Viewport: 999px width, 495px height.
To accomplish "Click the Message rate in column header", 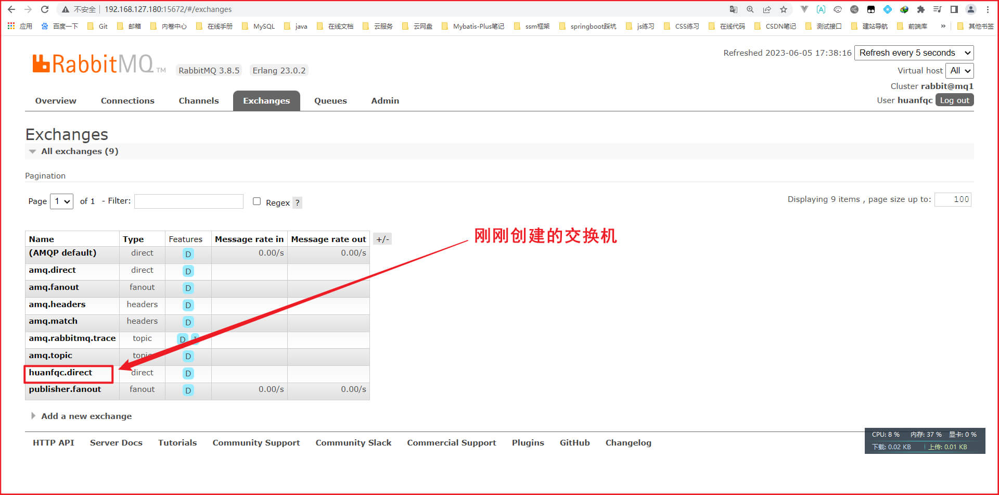I will pyautogui.click(x=249, y=239).
